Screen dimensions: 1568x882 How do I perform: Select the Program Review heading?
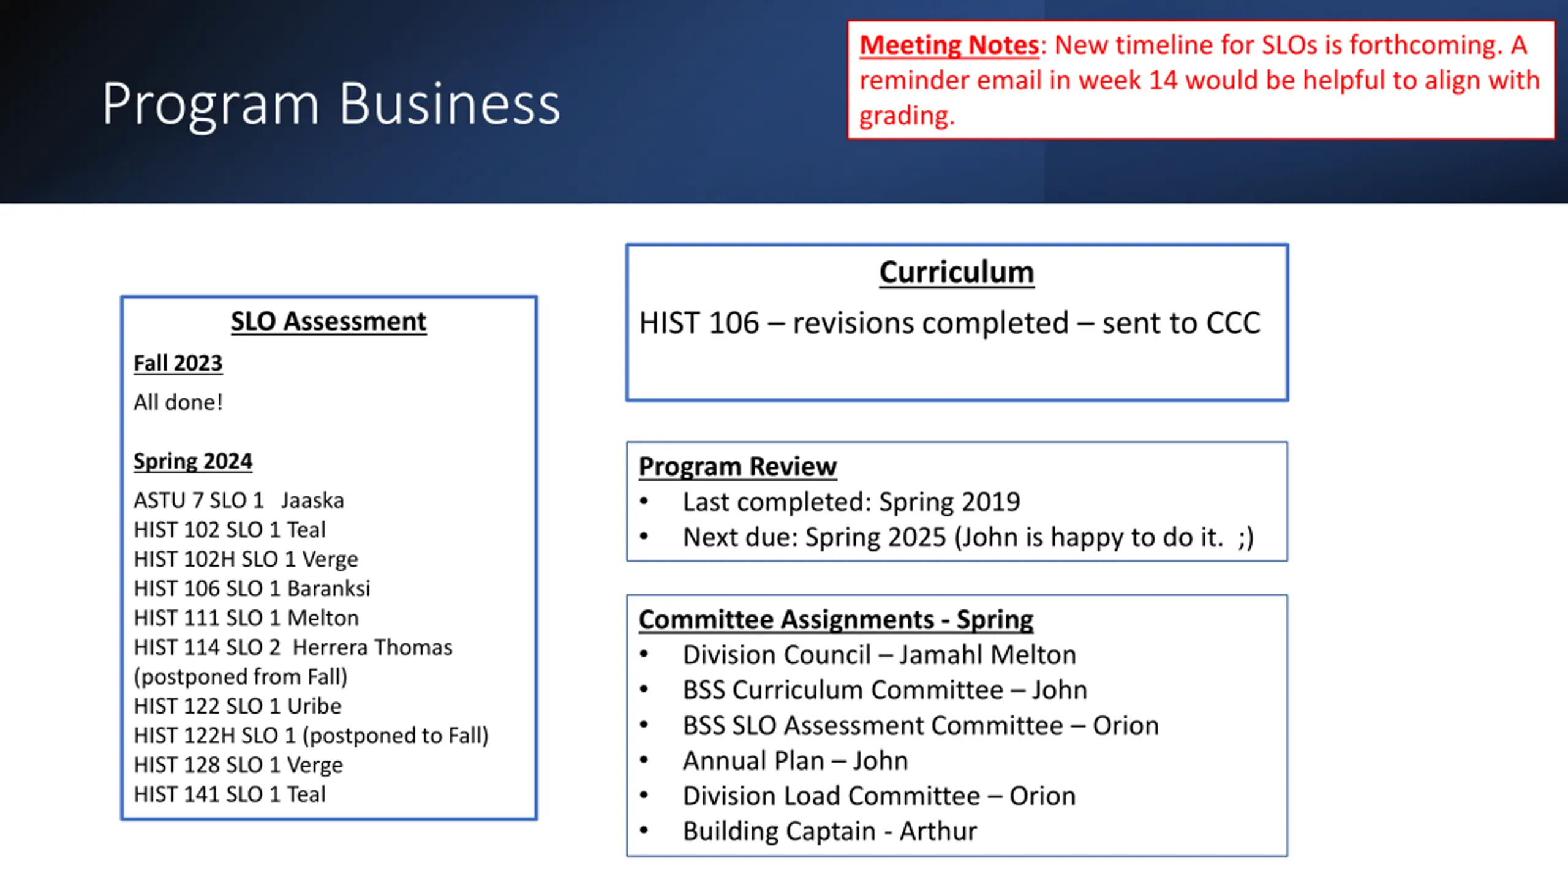click(737, 467)
